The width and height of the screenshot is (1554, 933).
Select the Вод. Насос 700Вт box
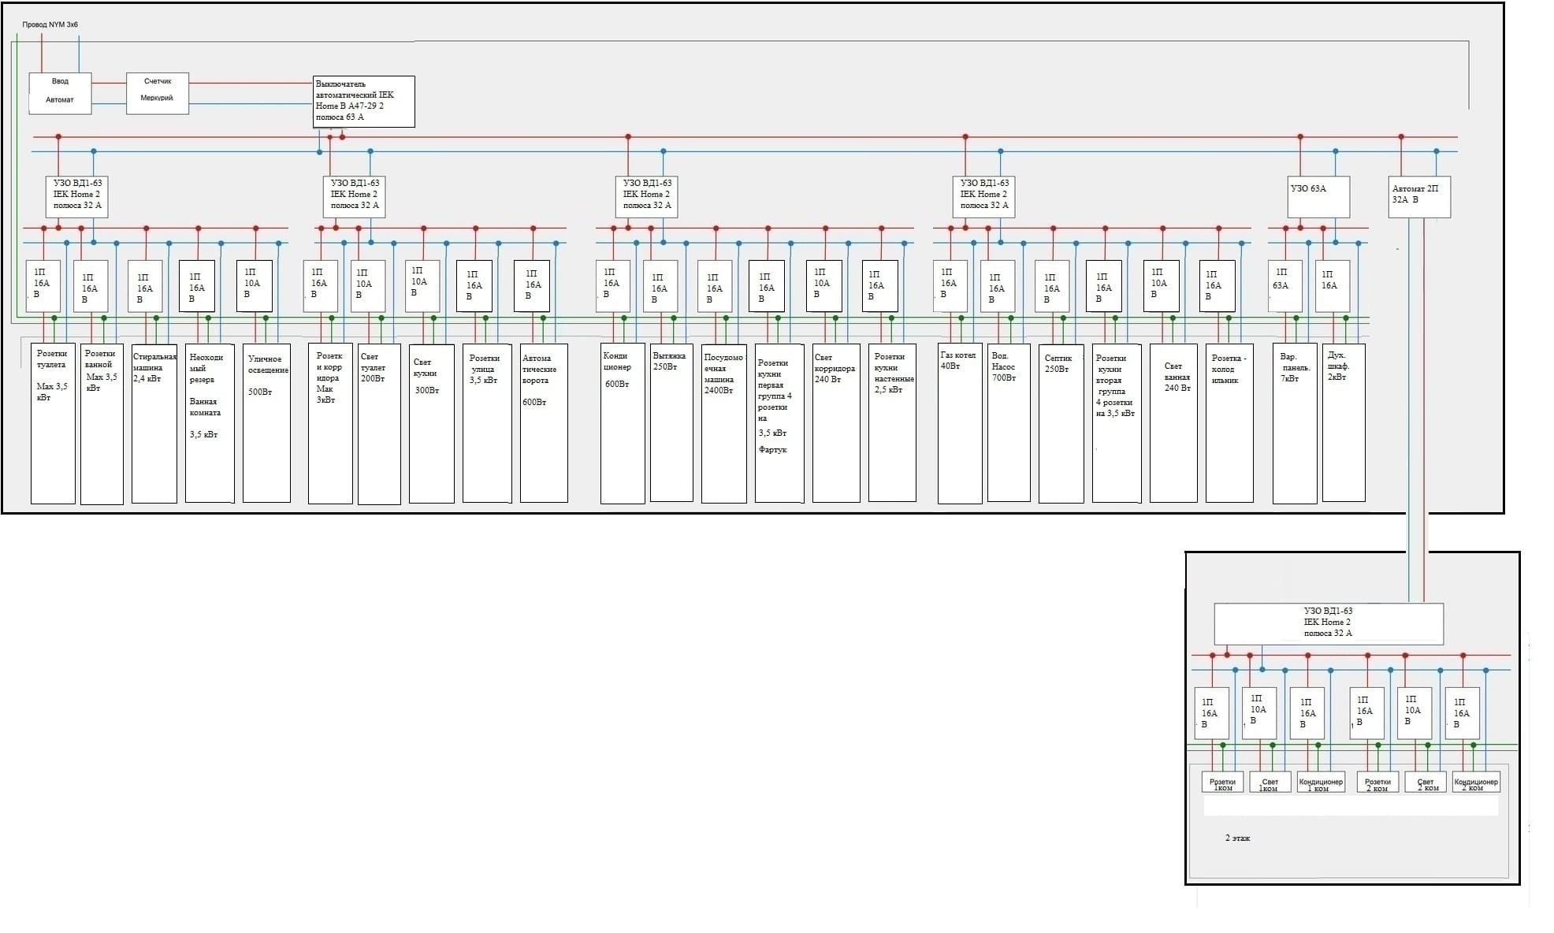coord(1008,422)
